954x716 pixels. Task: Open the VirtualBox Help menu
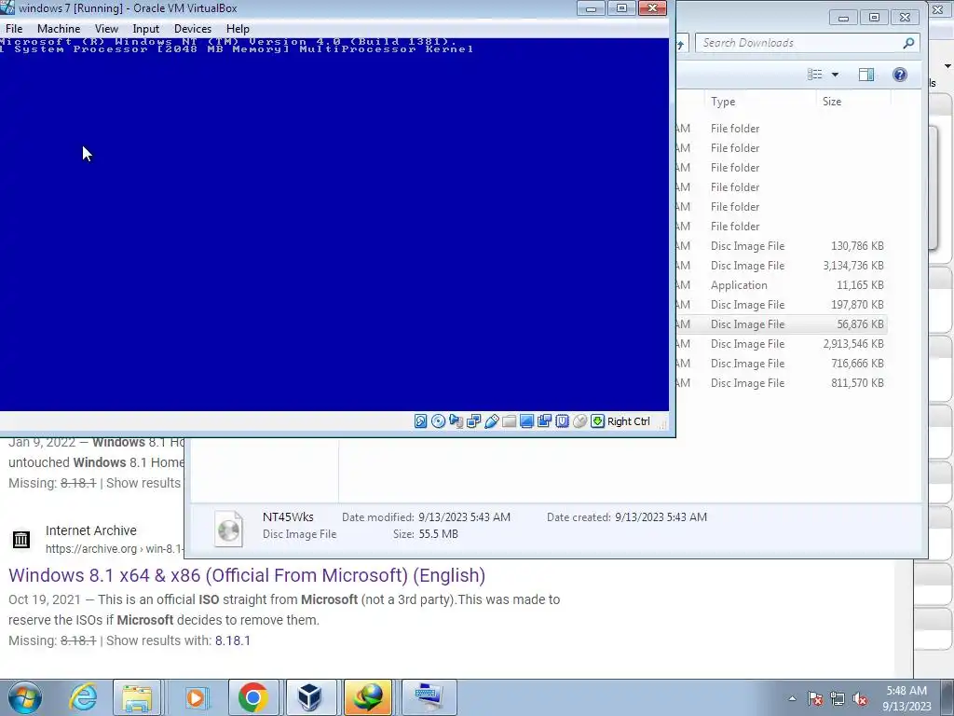click(238, 29)
